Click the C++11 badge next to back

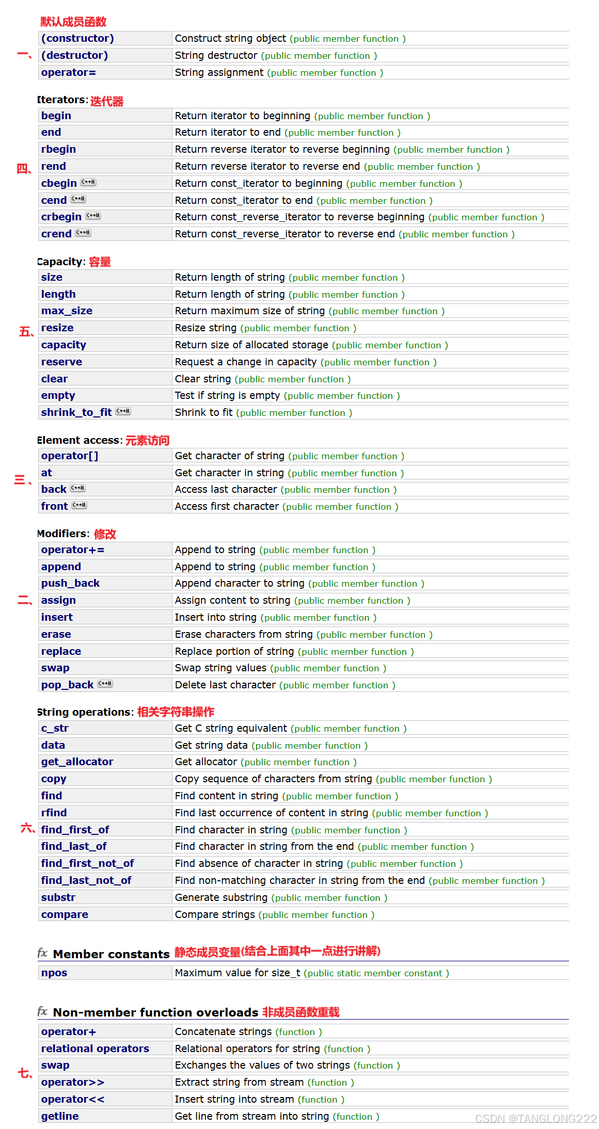[78, 488]
